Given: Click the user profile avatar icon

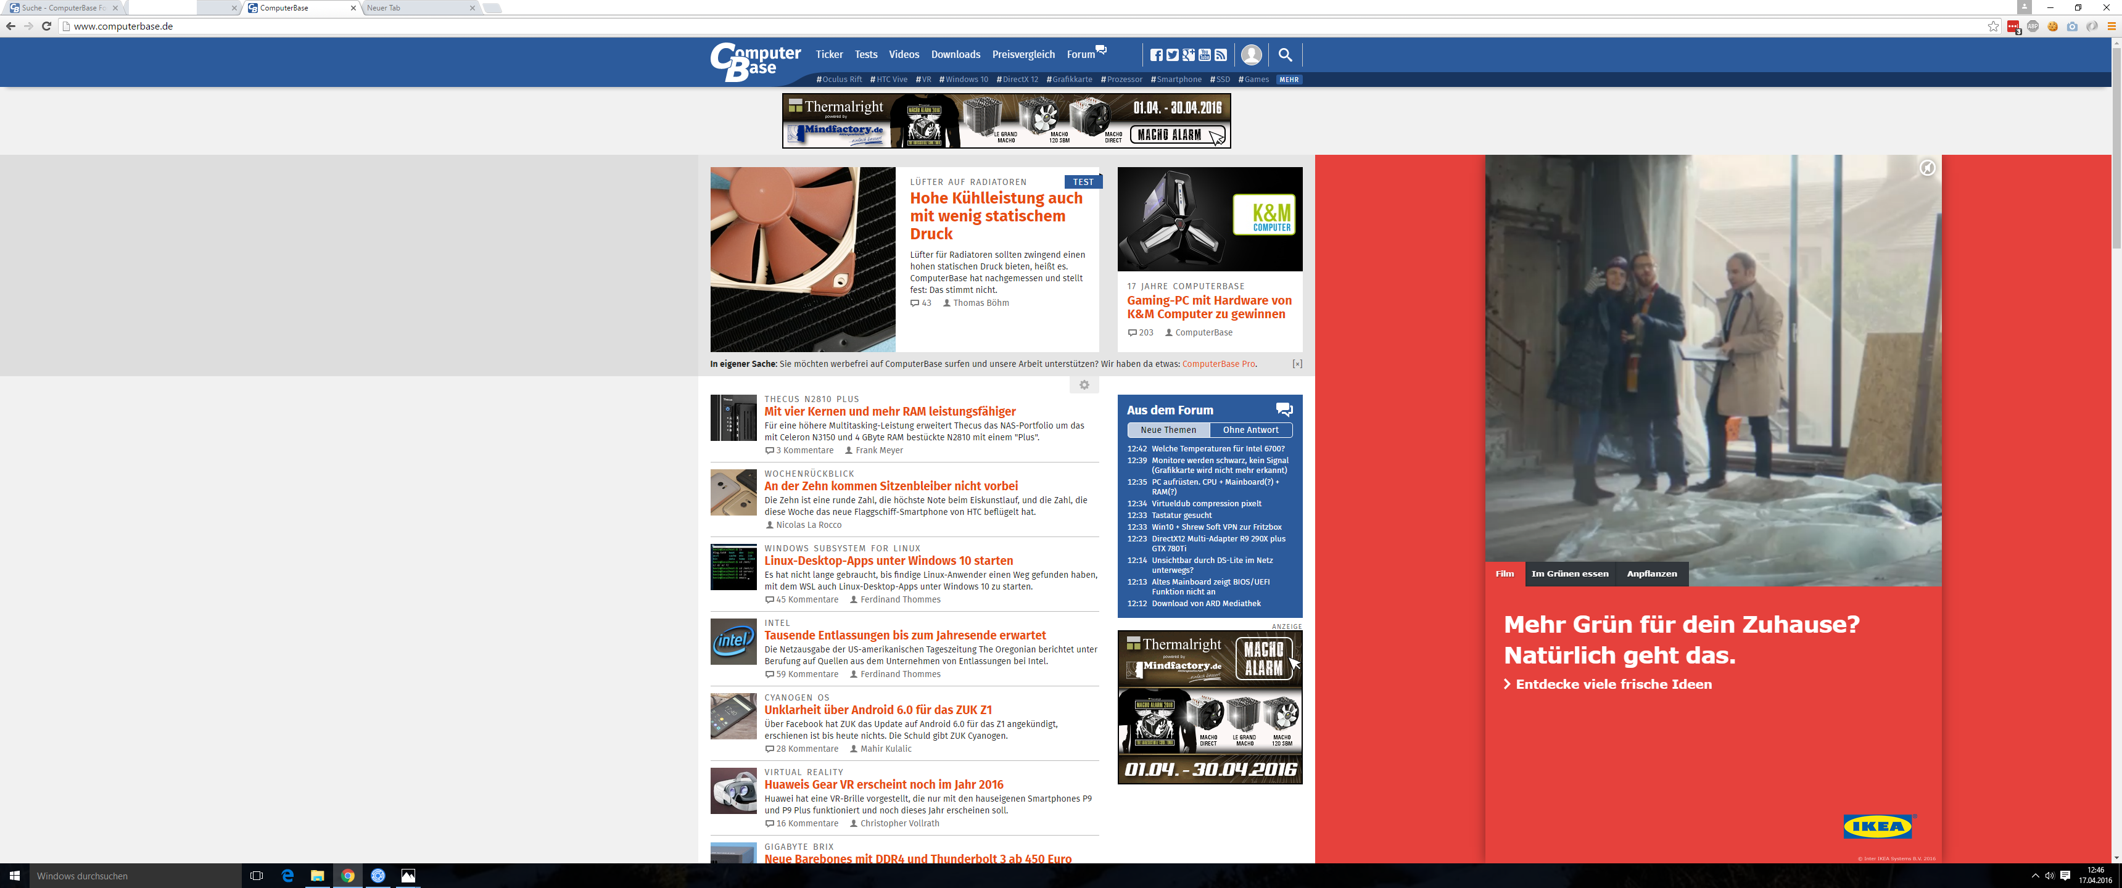Looking at the screenshot, I should pyautogui.click(x=1251, y=55).
